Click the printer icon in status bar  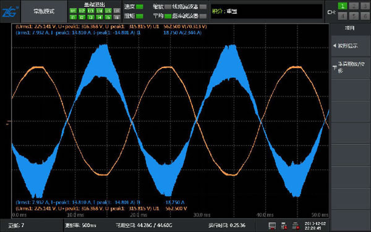295,226
